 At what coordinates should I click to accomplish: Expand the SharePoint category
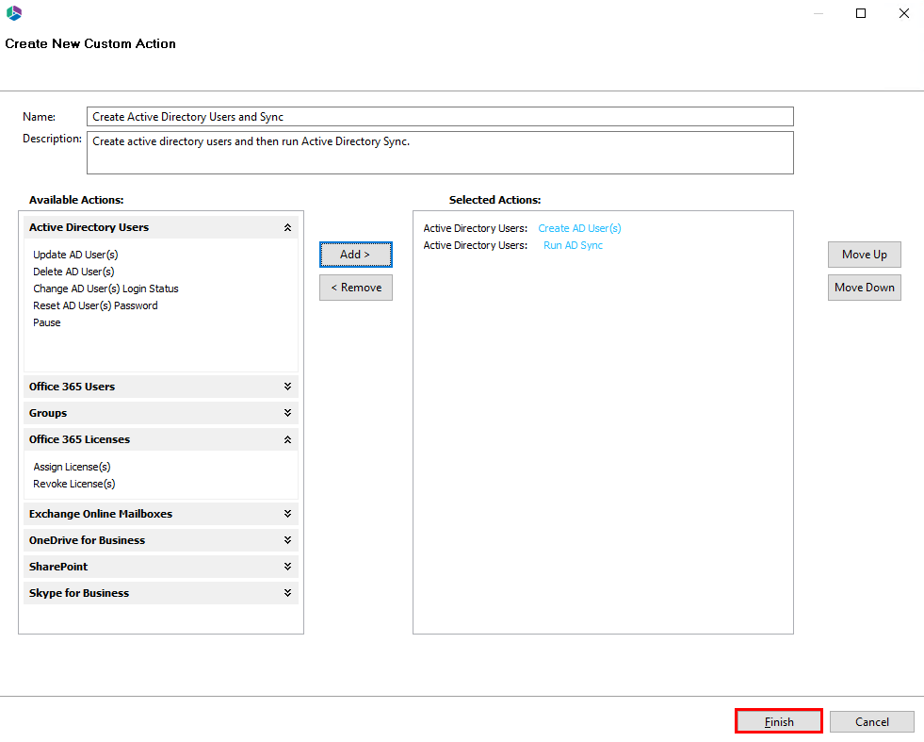289,567
